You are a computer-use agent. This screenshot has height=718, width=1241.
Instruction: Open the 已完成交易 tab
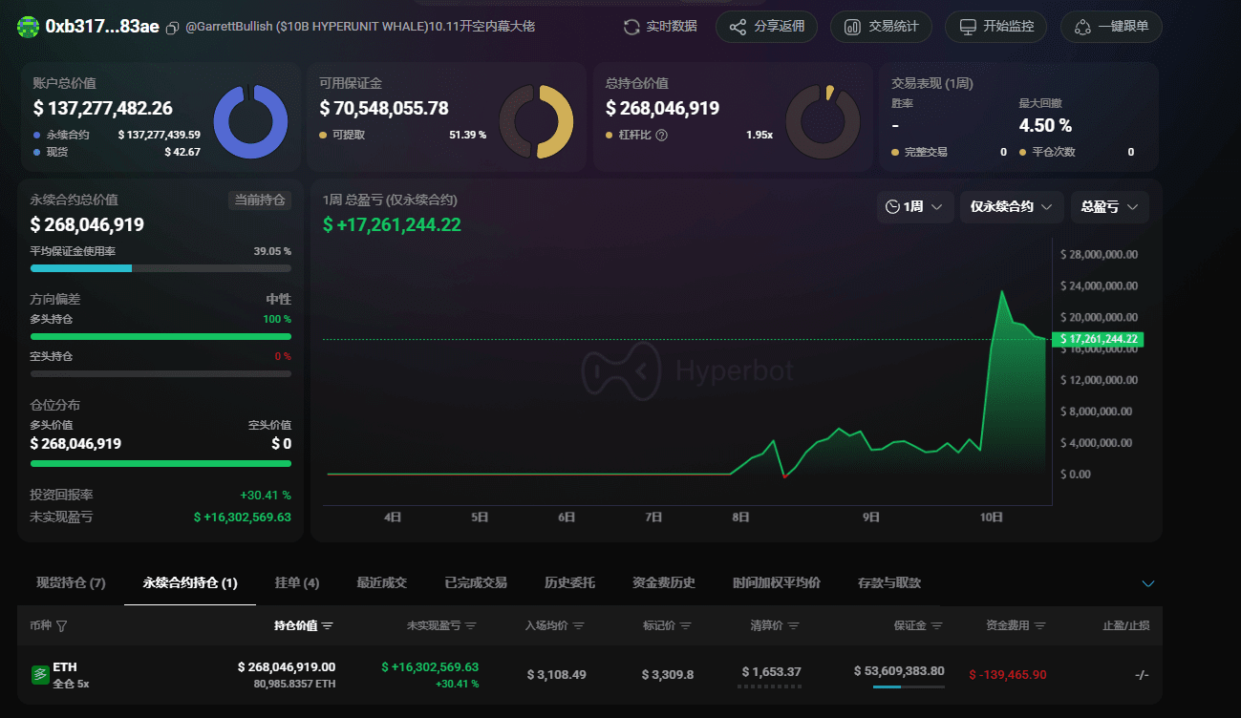click(x=476, y=582)
